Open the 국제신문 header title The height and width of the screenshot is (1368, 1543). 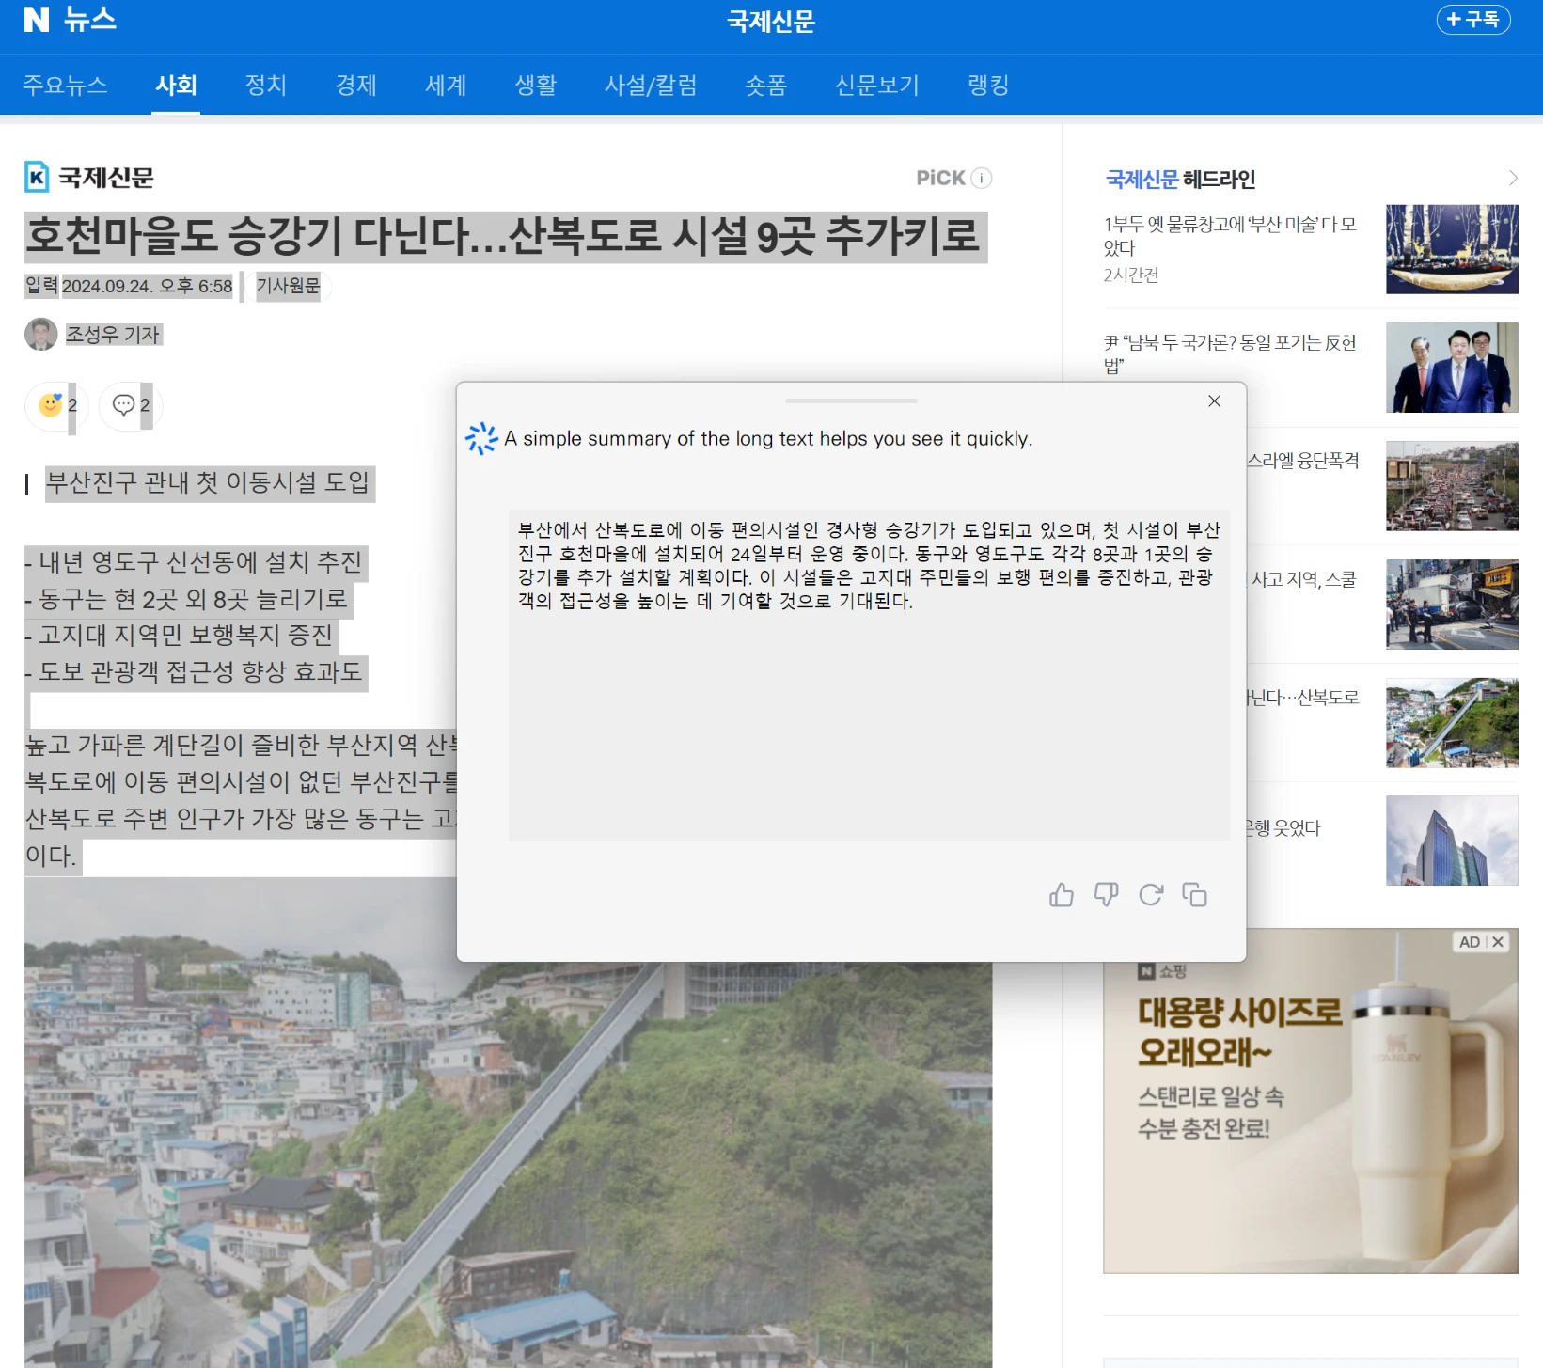771,21
